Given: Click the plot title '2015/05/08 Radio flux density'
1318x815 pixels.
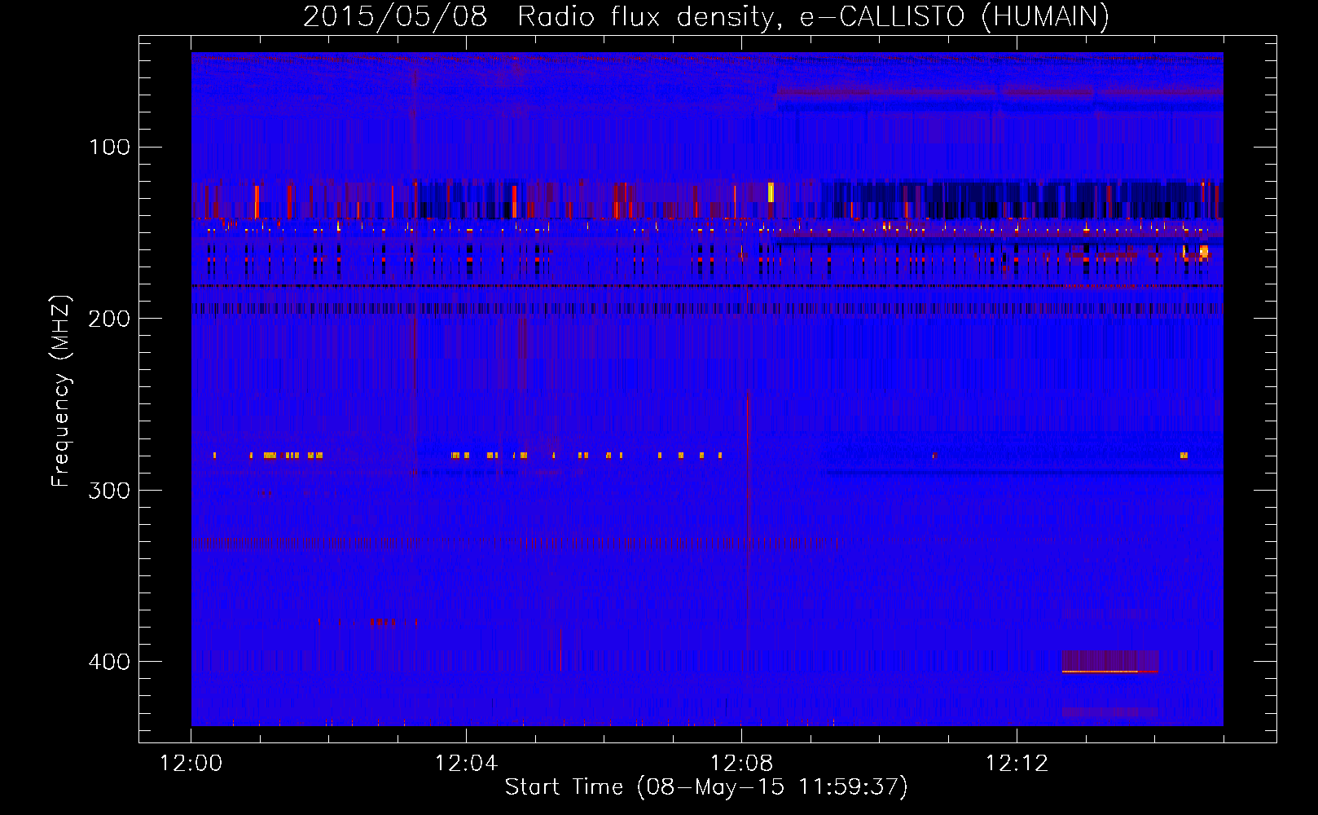Looking at the screenshot, I should (538, 17).
